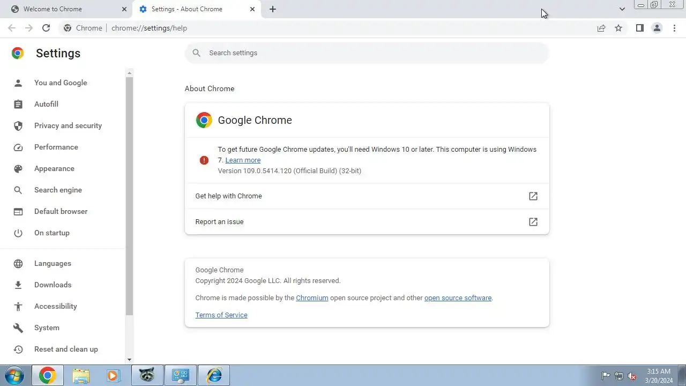686x386 pixels.
Task: Open the tab search chevron
Action: pyautogui.click(x=622, y=9)
